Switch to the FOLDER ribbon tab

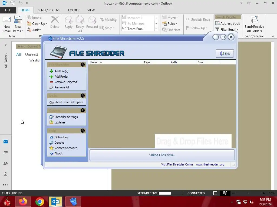click(74, 10)
